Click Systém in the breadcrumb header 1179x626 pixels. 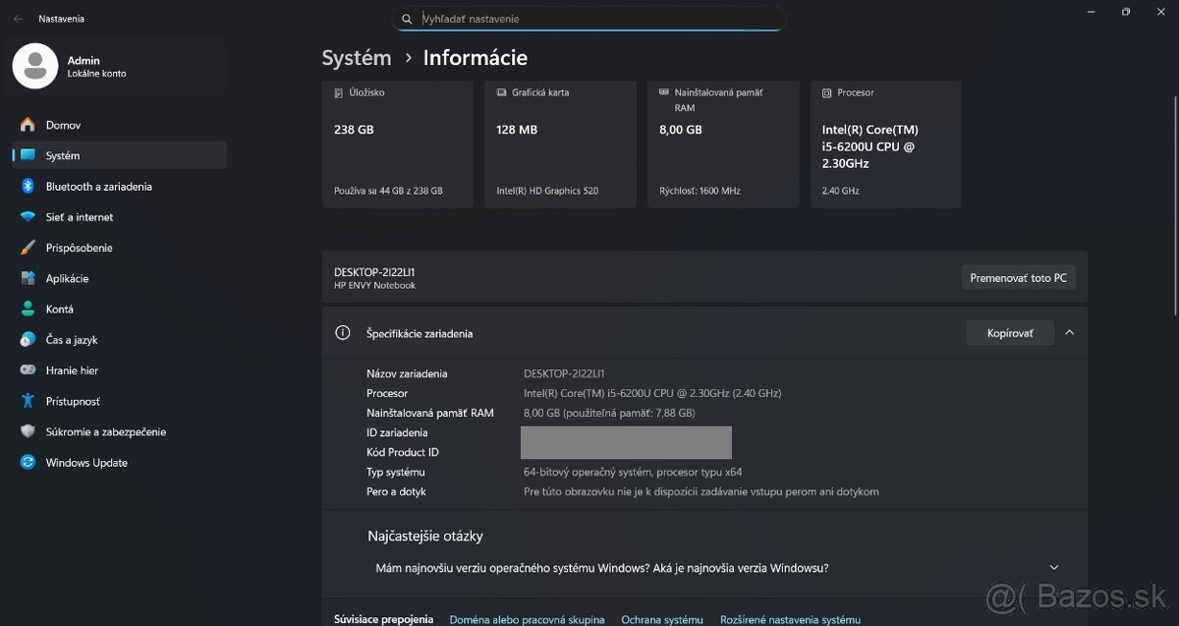coord(357,57)
